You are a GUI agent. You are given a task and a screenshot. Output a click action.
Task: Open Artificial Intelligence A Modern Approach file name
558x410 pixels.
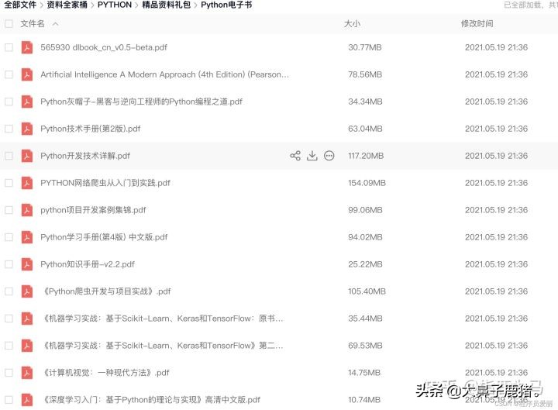[x=164, y=74]
